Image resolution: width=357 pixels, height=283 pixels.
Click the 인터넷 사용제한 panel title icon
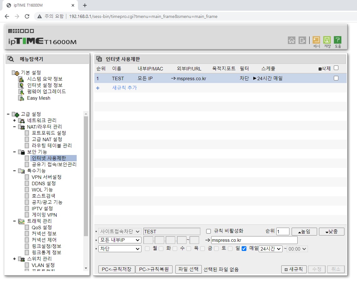pos(99,59)
